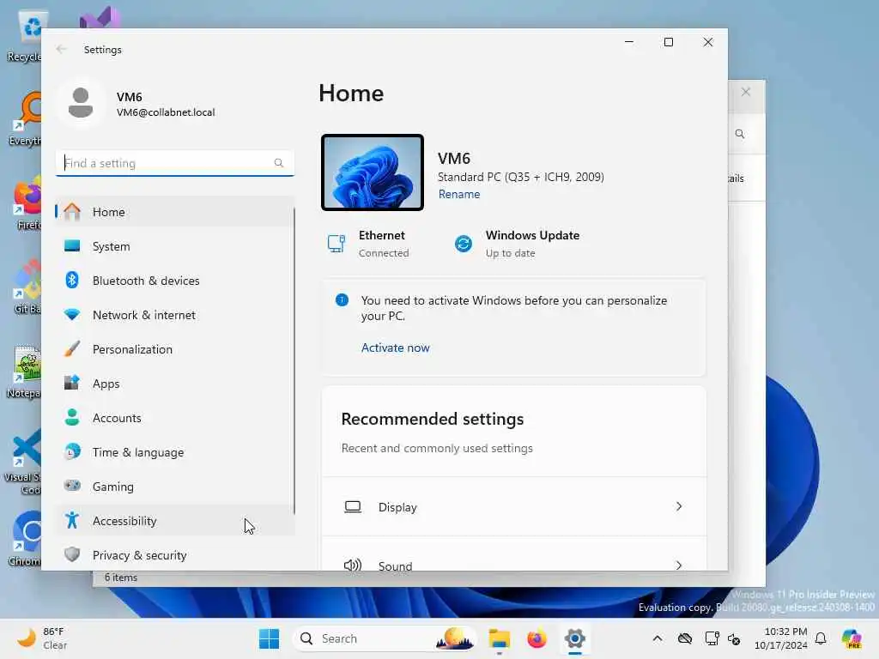Expand the Sound row chevron

point(679,565)
